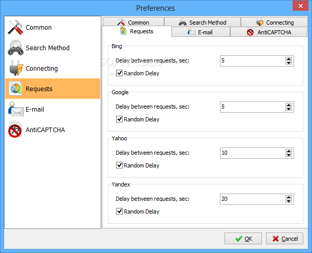Viewport: 312px width, 253px height.
Task: Click the hammer and screwdriver Common sidebar icon
Action: [15, 27]
